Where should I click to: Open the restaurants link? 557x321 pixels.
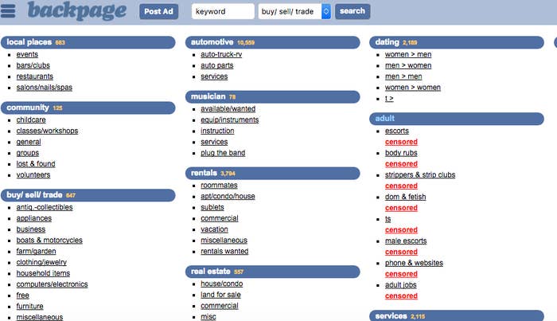[x=34, y=76]
